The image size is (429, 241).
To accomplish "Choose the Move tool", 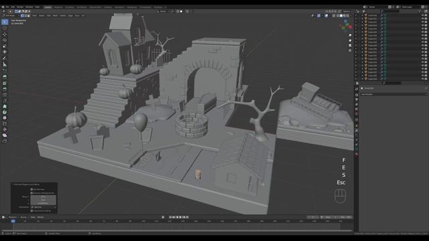I will coord(5,34).
